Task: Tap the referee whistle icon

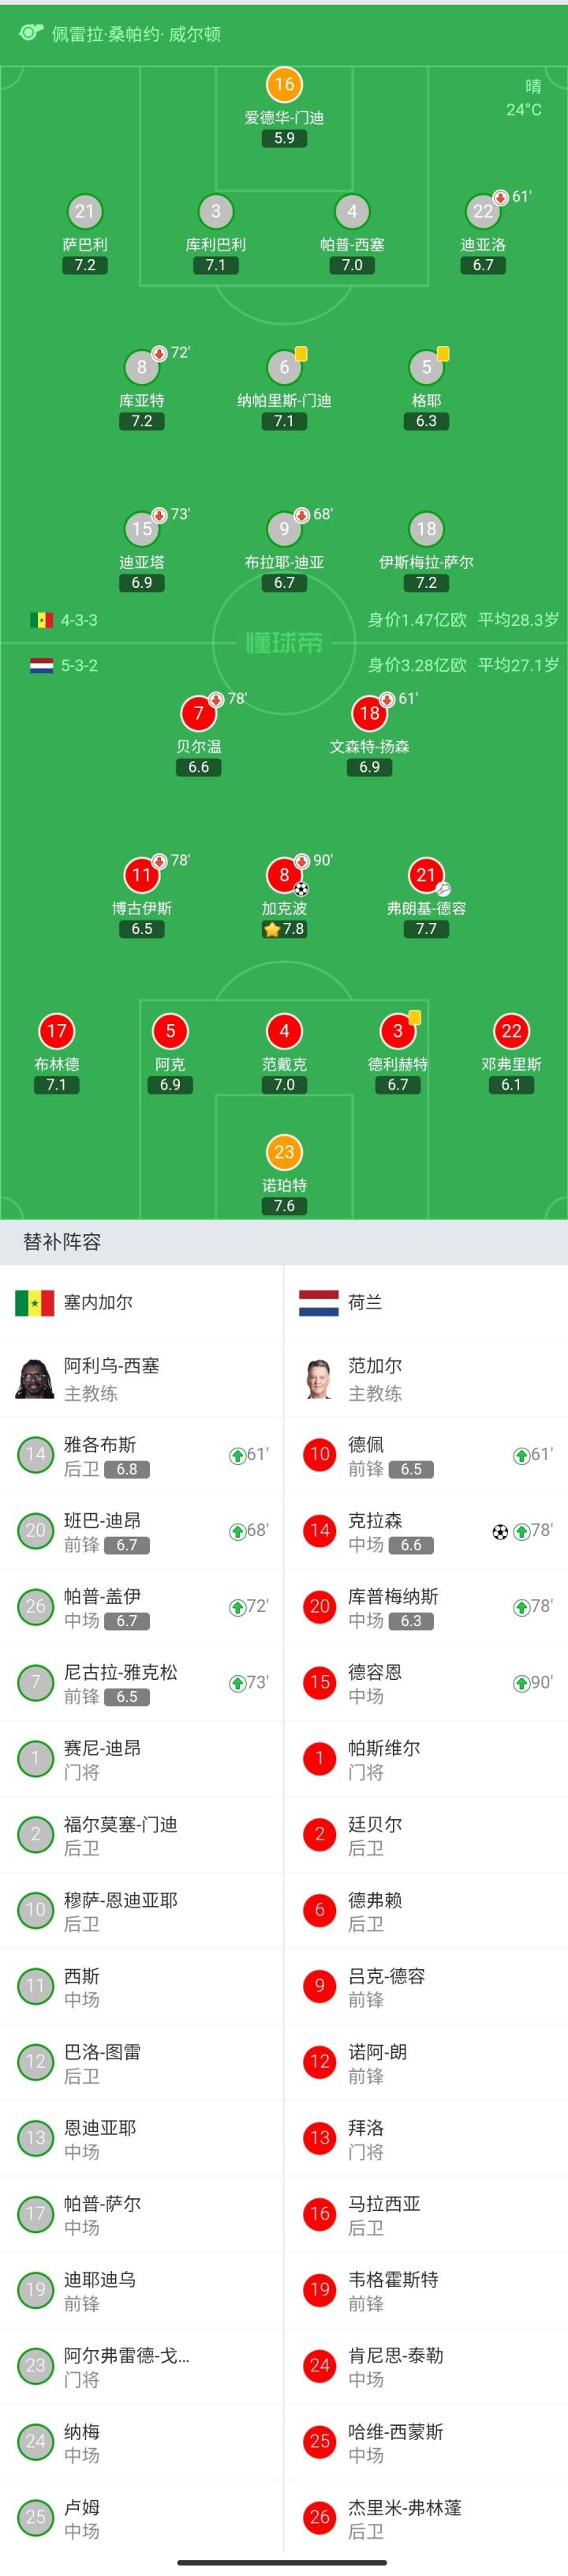Action: point(31,33)
